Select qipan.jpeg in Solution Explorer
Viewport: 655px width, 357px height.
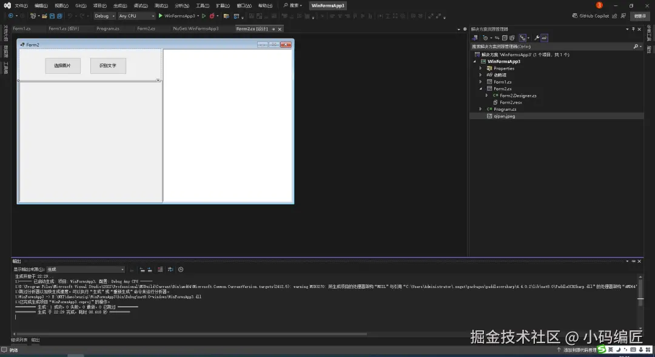coord(504,116)
